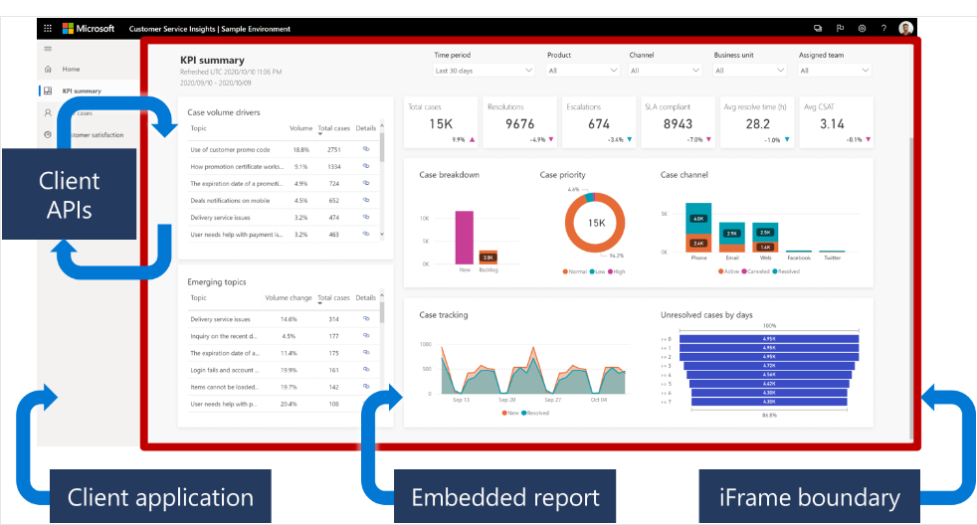Open details icon for Delivery service issues driver

(x=366, y=217)
